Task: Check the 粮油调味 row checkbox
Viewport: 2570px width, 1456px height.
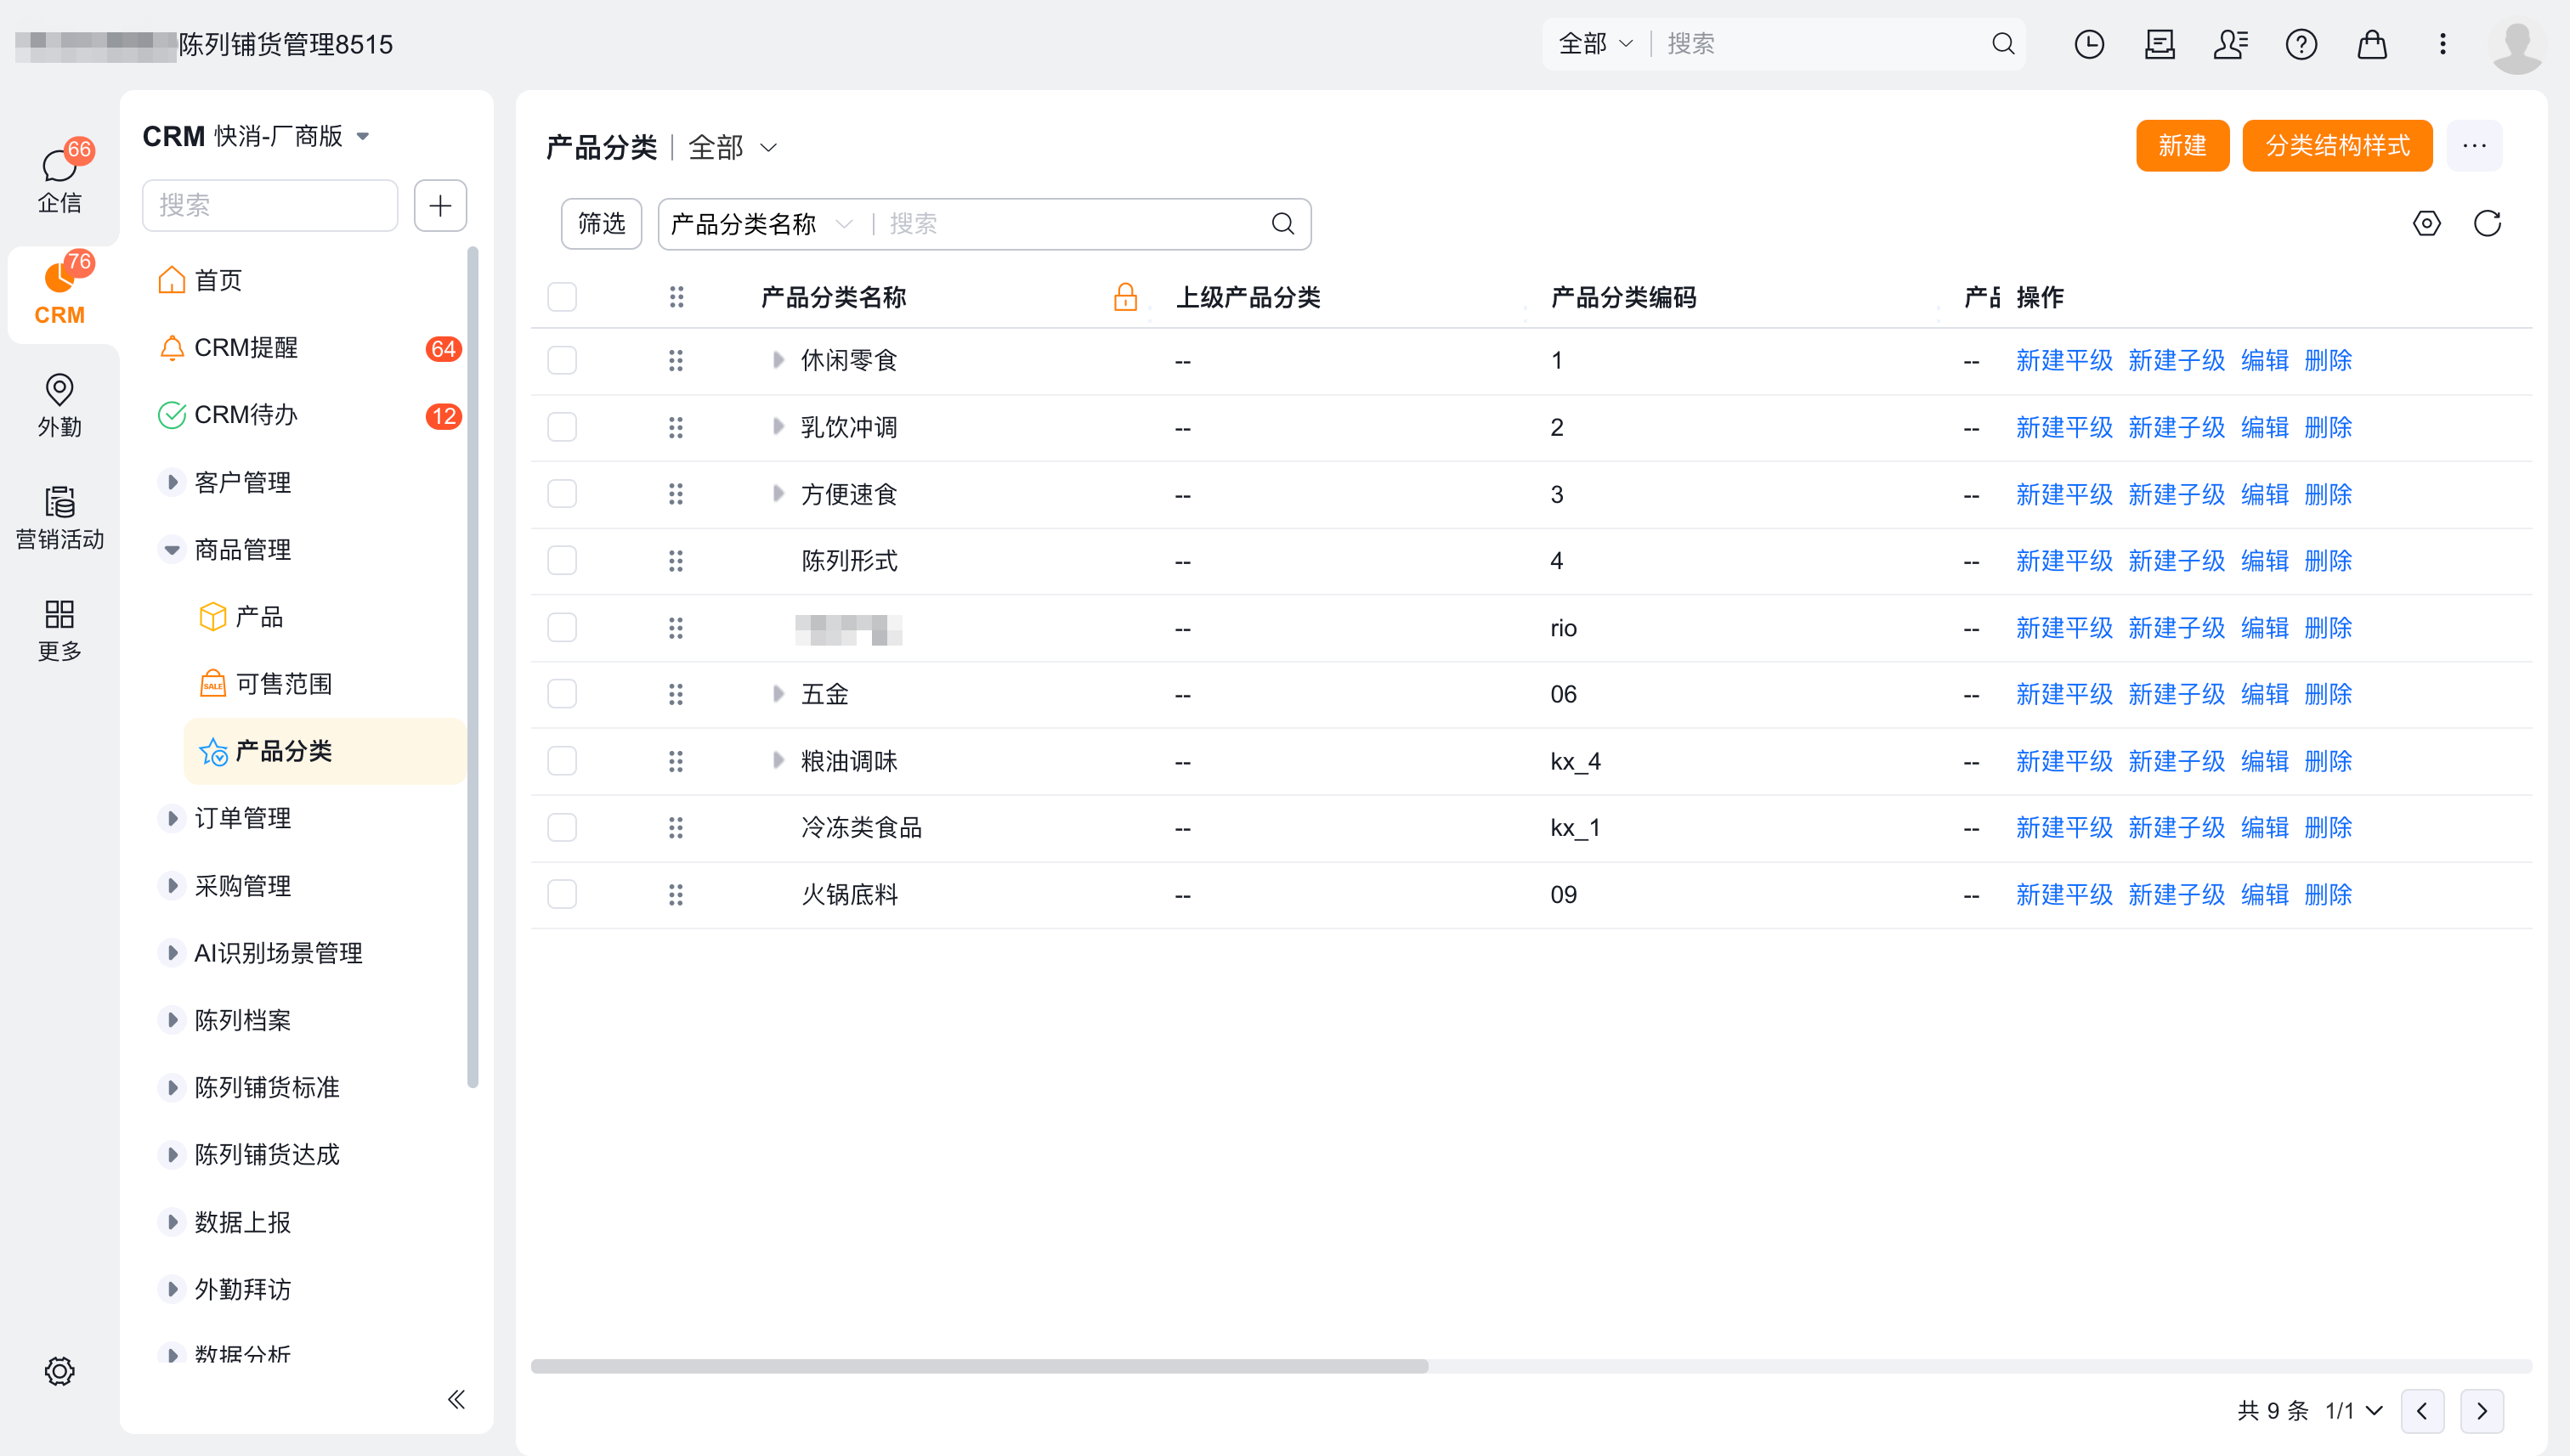Action: [563, 761]
